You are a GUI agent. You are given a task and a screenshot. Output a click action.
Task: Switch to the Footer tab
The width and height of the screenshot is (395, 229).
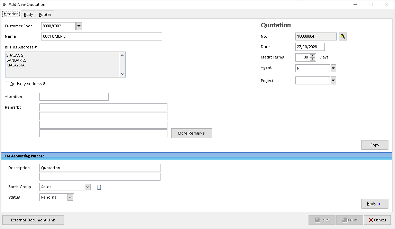(x=45, y=15)
